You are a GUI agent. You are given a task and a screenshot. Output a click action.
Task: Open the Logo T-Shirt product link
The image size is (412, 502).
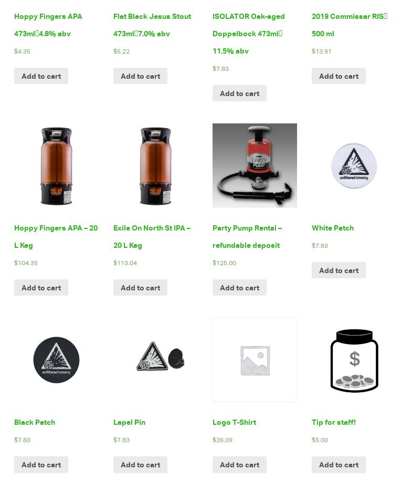pyautogui.click(x=235, y=423)
